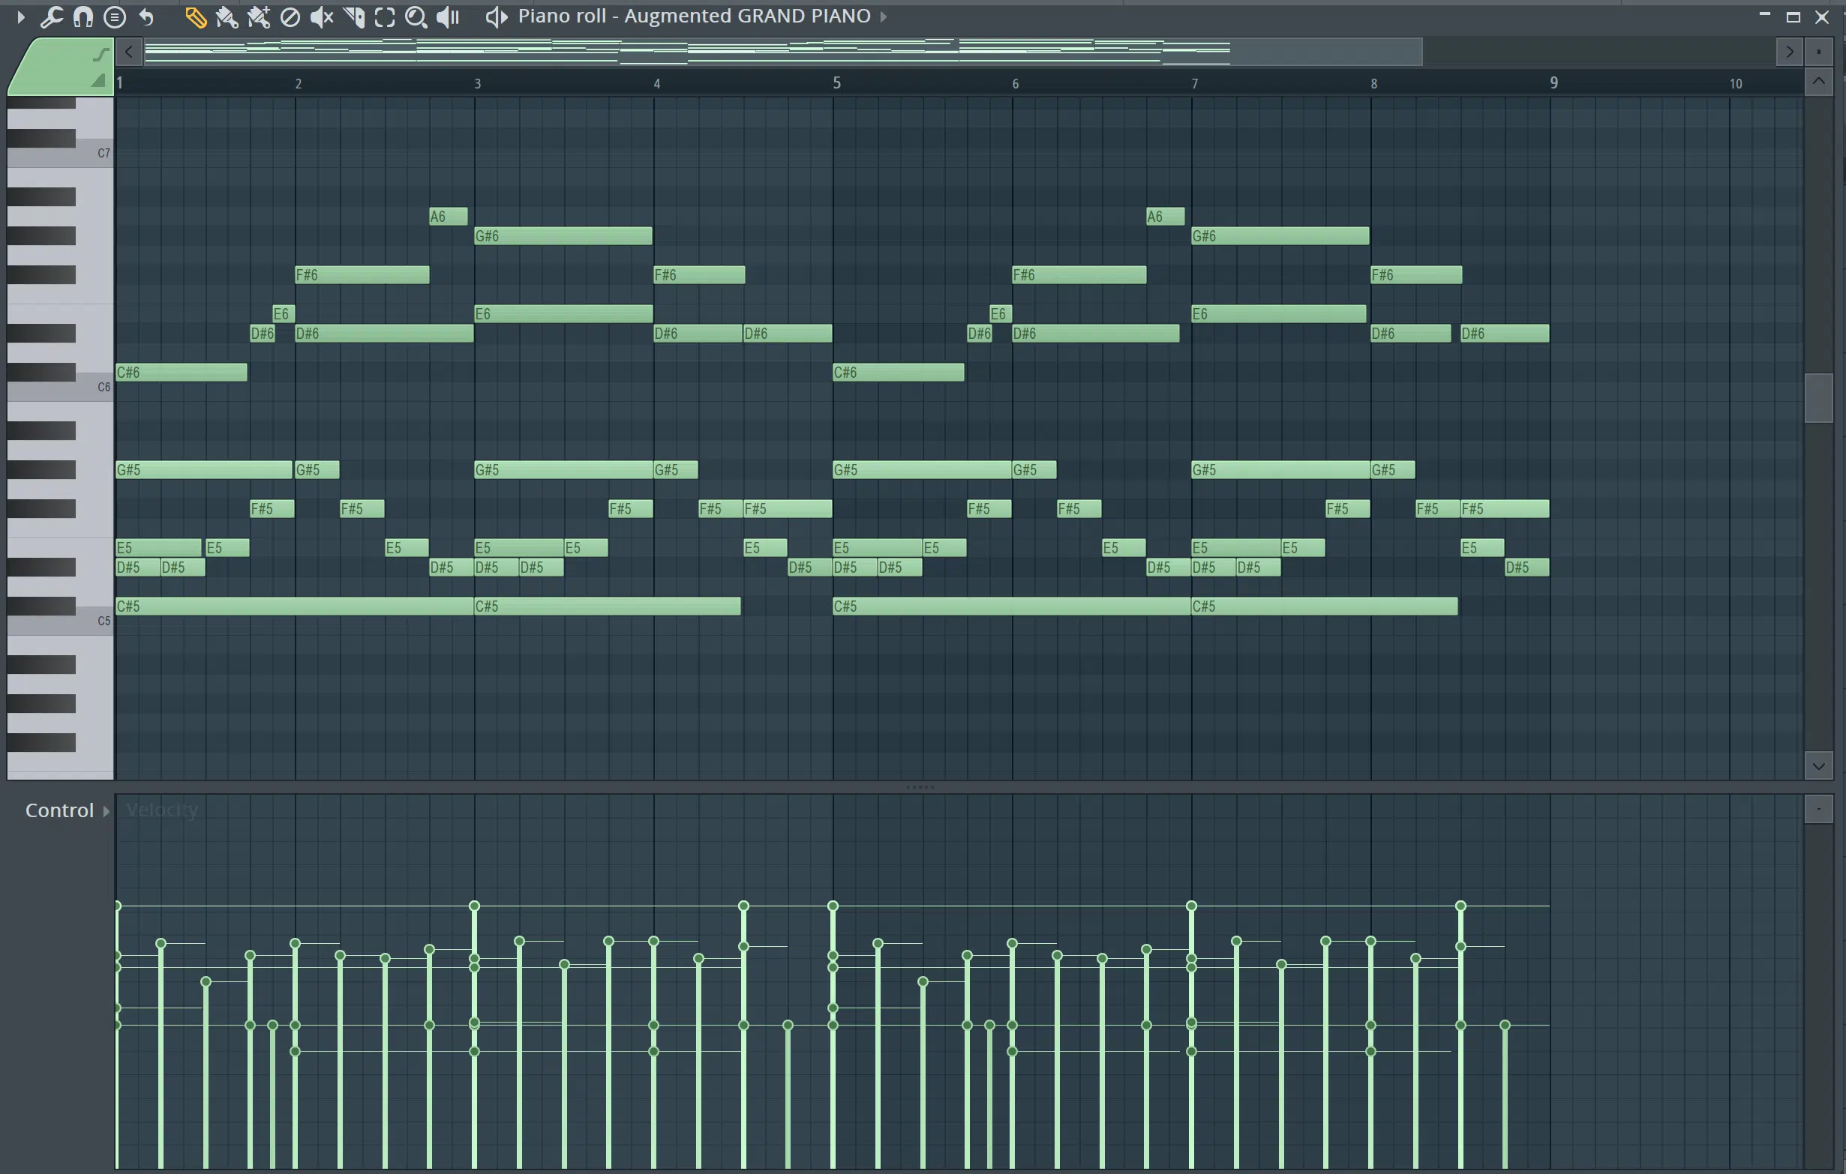Select the Draw pencil tool
Viewport: 1846px width, 1174px height.
point(195,16)
